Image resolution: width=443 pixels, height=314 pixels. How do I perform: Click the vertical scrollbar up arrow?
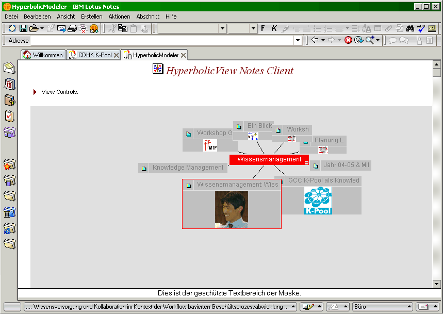436,64
